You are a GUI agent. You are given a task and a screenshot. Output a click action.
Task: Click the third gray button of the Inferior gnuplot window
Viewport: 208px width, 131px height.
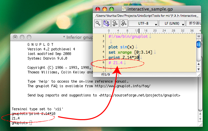(29, 37)
